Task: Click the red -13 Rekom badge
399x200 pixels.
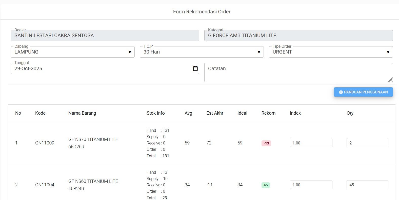Action: click(x=266, y=143)
